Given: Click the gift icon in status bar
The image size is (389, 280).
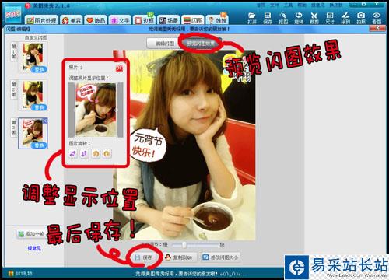Looking at the screenshot, I should tap(11, 273).
